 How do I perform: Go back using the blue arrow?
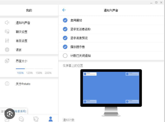[x=64, y=10]
